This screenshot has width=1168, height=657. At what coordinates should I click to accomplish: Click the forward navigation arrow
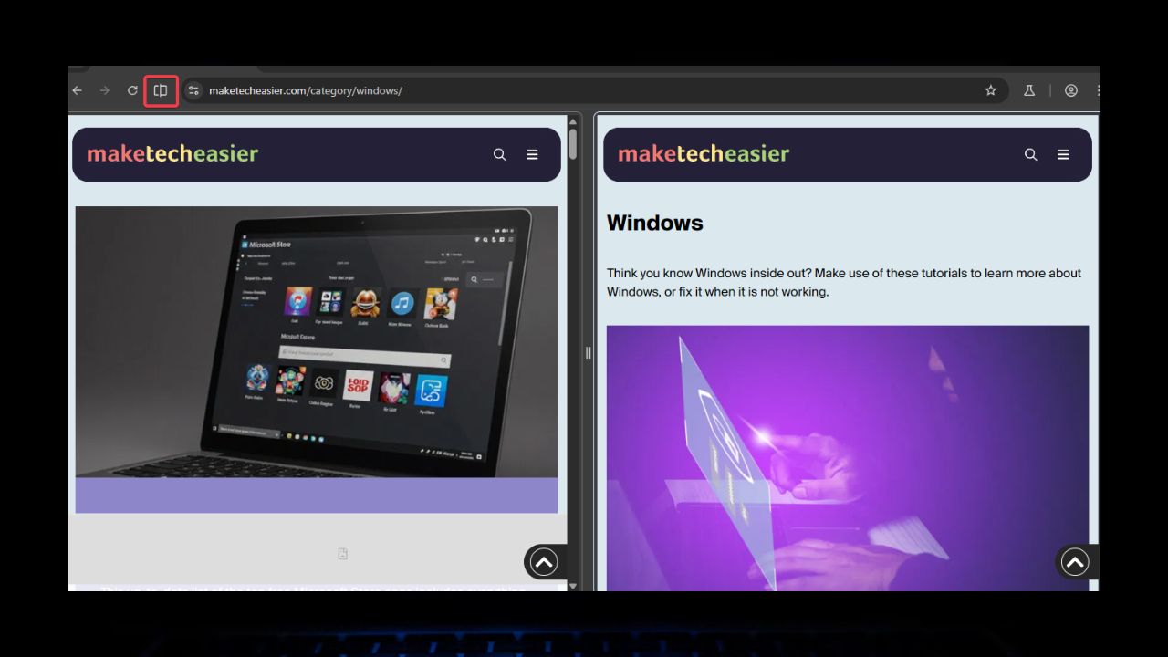[x=104, y=90]
